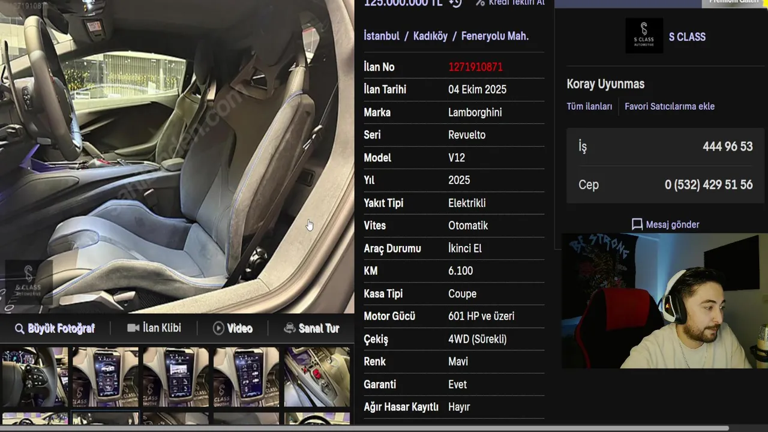Open the Feneryolu Mah. neighborhood link
This screenshot has height=432, width=768.
pos(495,36)
